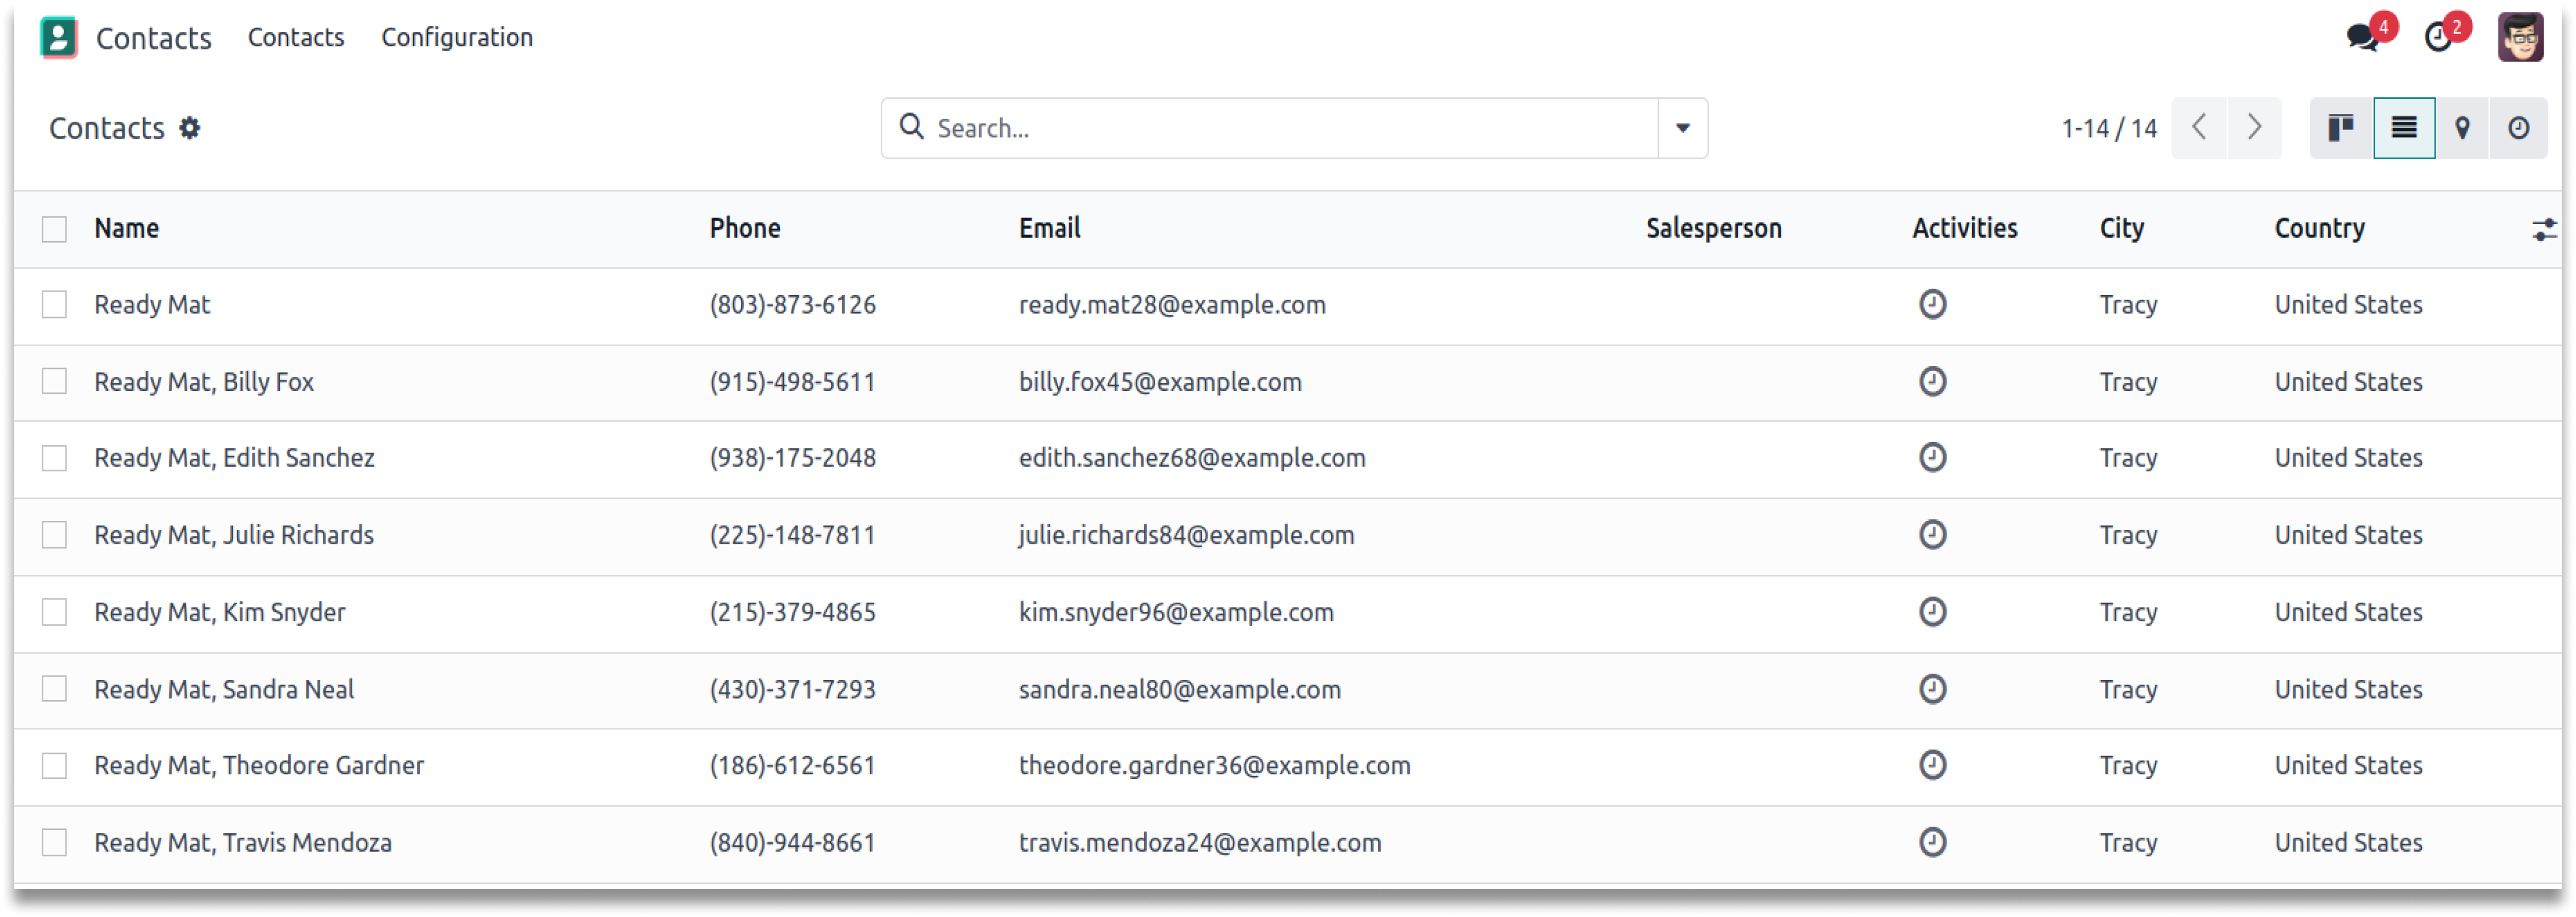Open activity clock for Travis Mendoza row

pos(1932,843)
